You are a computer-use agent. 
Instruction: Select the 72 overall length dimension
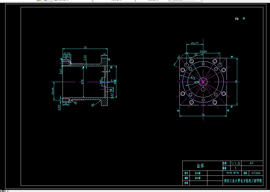[85, 47]
